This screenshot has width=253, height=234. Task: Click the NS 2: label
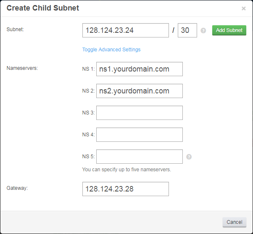coord(88,91)
